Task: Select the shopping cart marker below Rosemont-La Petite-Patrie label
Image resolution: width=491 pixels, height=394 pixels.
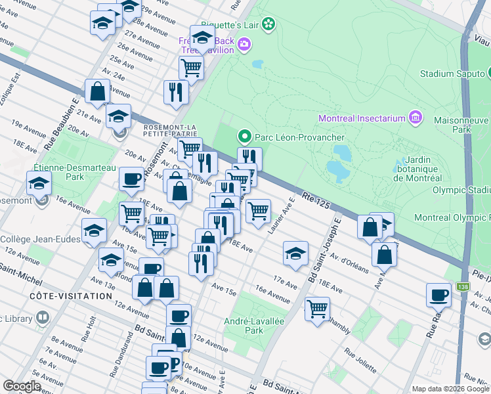Action: [x=190, y=148]
